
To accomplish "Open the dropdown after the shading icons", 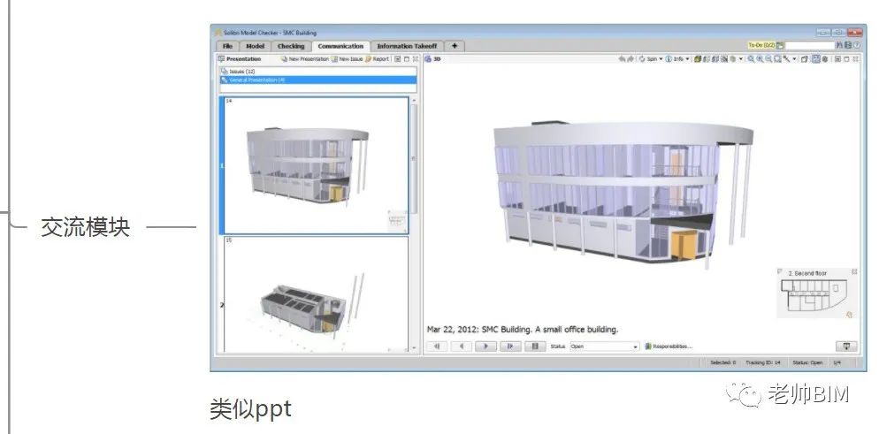I will 741,59.
